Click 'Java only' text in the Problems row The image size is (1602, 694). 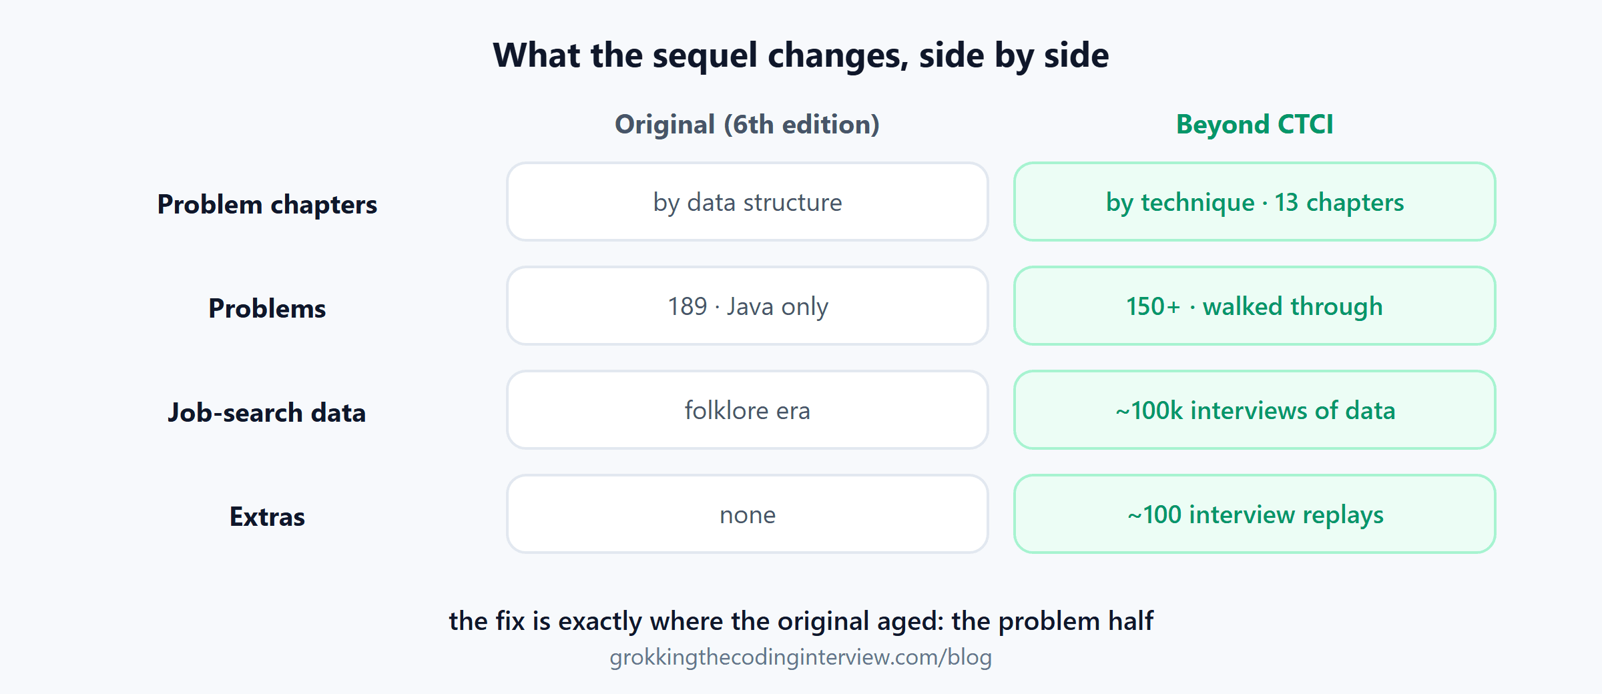(x=778, y=307)
